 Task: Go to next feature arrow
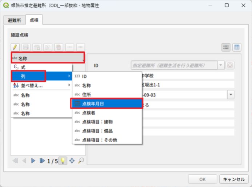[33, 161]
